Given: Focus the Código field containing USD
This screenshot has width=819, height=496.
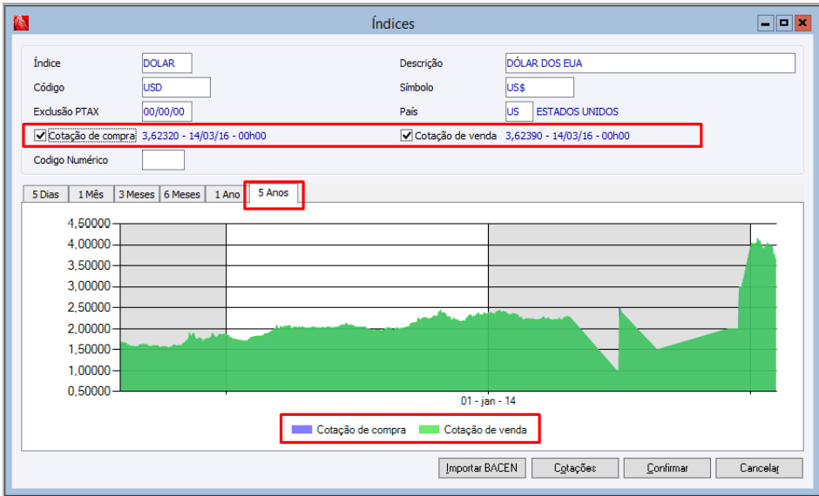Looking at the screenshot, I should pyautogui.click(x=176, y=87).
